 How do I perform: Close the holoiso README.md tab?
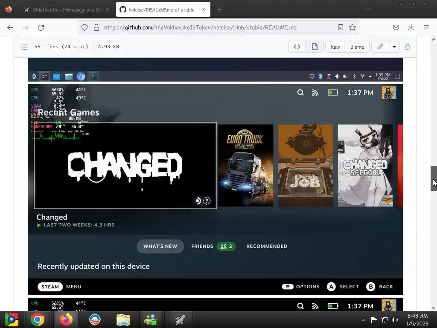click(x=204, y=9)
